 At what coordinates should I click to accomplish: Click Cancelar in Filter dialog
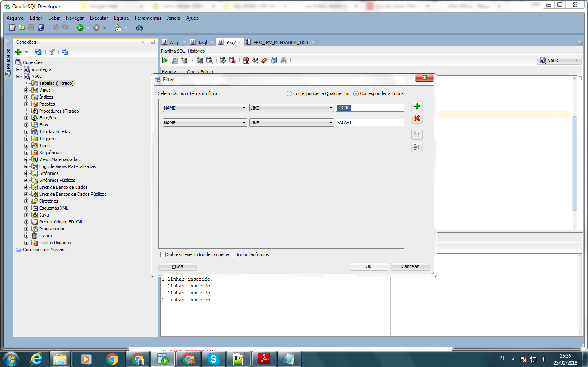pyautogui.click(x=410, y=266)
